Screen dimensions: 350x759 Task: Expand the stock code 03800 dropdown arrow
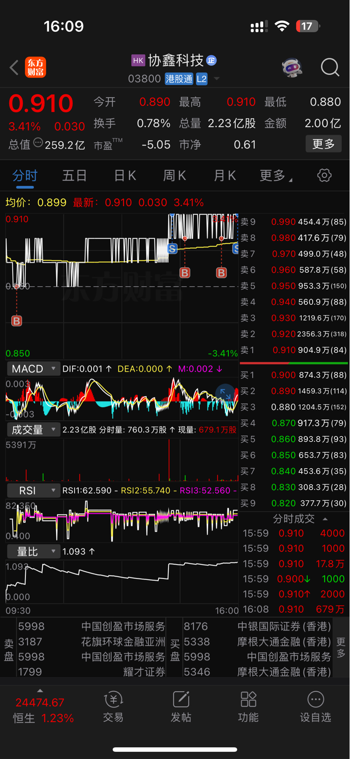click(x=217, y=79)
